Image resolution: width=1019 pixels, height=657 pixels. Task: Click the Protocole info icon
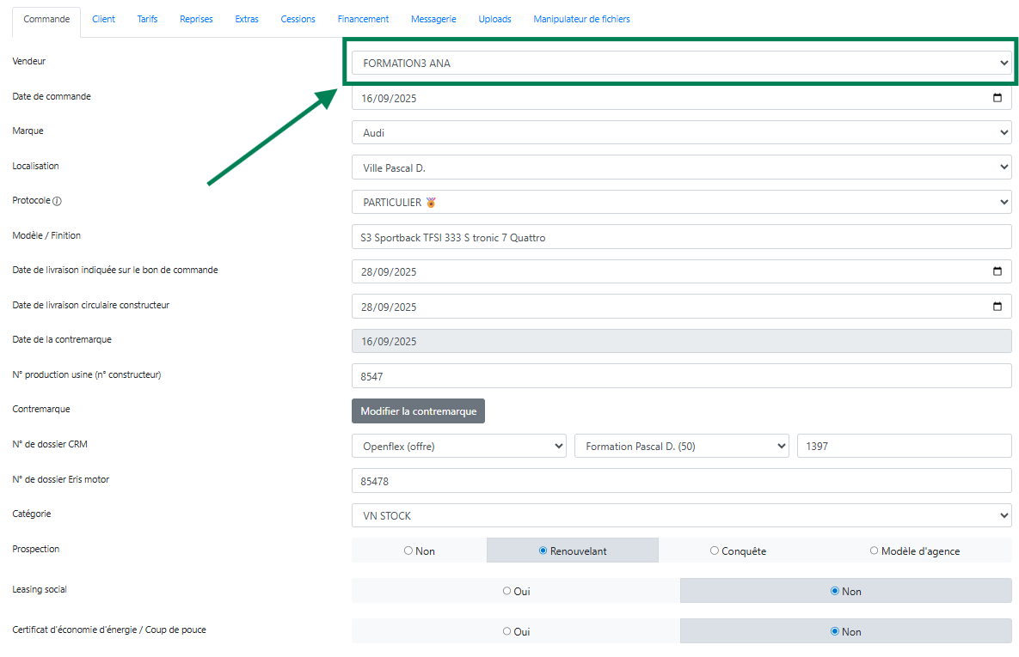57,202
